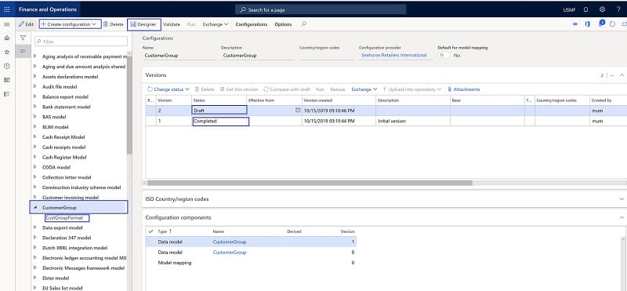627x291 pixels.
Task: Move the Versions grid horizontal scrollbar
Action: (x=310, y=183)
